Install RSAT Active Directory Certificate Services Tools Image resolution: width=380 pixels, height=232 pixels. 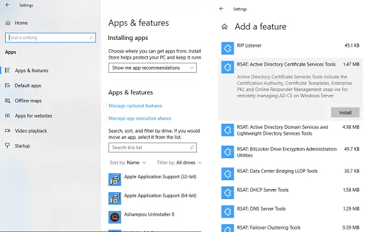[345, 113]
